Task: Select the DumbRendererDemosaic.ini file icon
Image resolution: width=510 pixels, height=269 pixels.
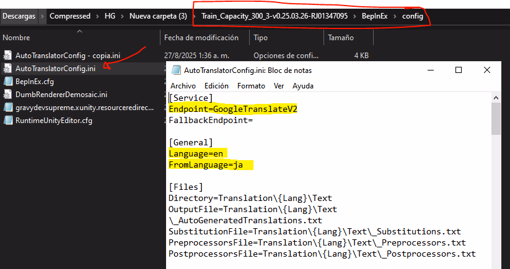Action: coord(9,94)
